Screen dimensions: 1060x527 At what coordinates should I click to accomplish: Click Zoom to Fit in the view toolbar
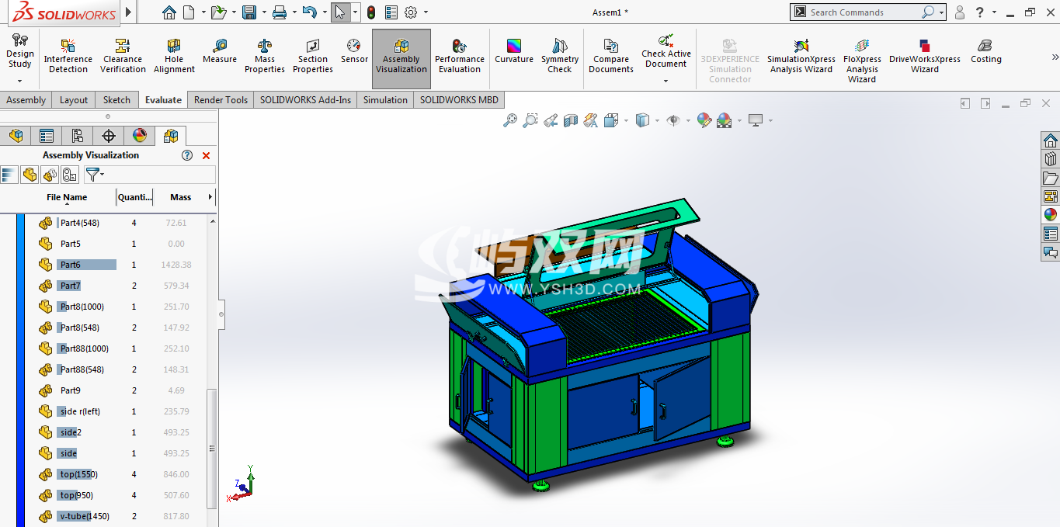coord(510,120)
